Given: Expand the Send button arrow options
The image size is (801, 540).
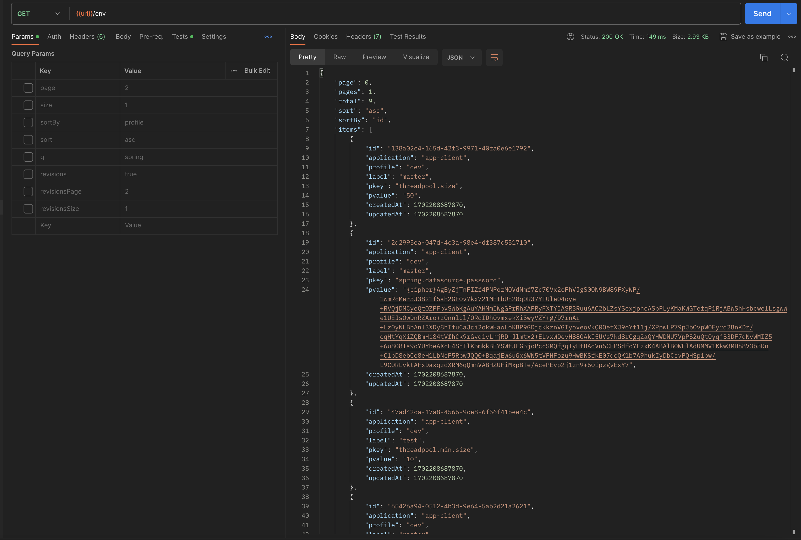Looking at the screenshot, I should click(789, 14).
